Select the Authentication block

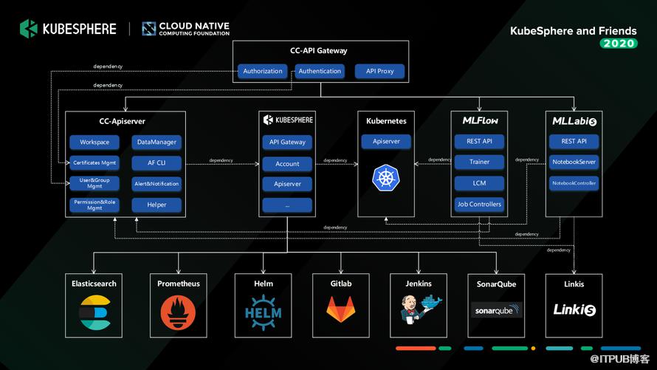pos(320,71)
